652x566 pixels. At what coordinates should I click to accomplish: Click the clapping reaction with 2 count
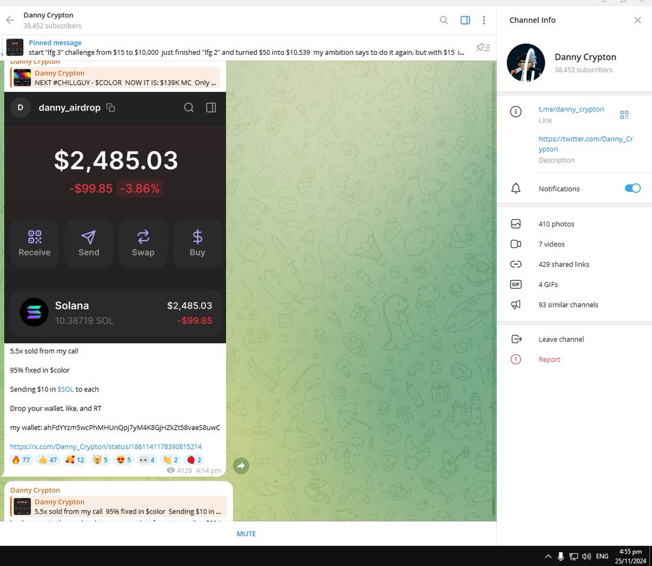click(x=171, y=460)
